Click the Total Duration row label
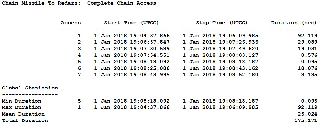This screenshot has width=326, height=128. pyautogui.click(x=25, y=120)
